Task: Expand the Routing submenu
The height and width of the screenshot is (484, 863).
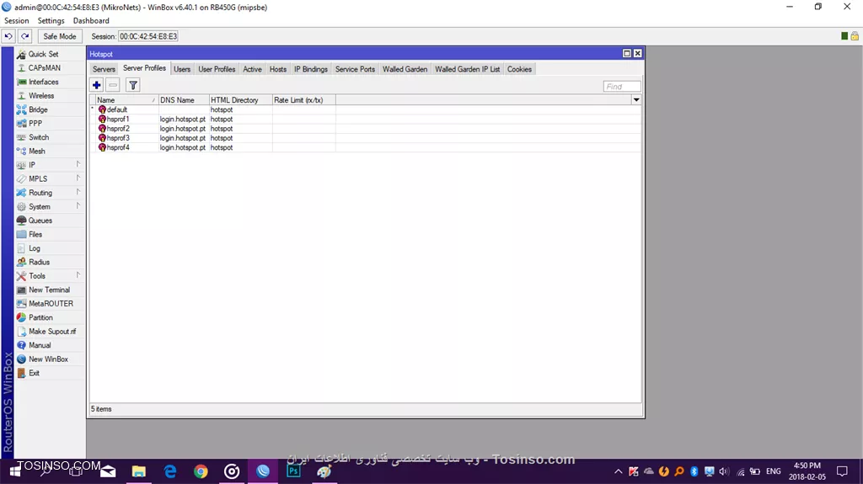Action: point(50,193)
